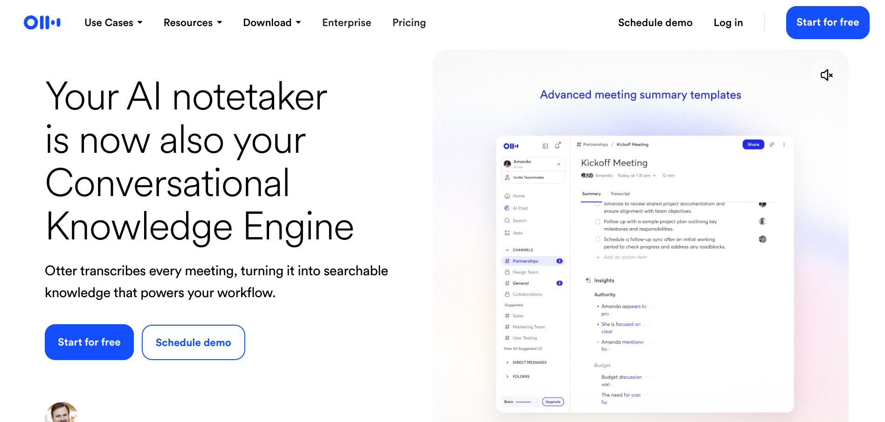Image resolution: width=885 pixels, height=422 pixels.
Task: Open the three-dot more options menu
Action: click(784, 144)
